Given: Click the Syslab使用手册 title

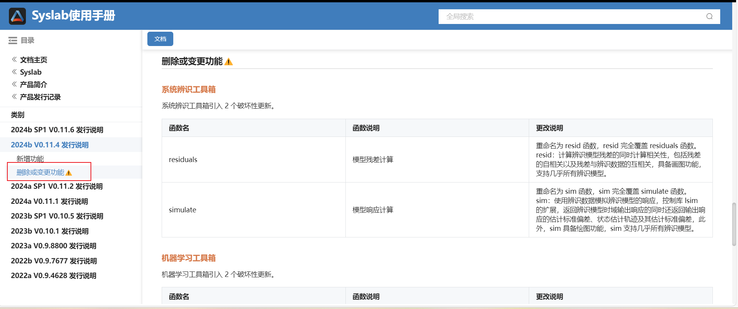Looking at the screenshot, I should click(73, 16).
